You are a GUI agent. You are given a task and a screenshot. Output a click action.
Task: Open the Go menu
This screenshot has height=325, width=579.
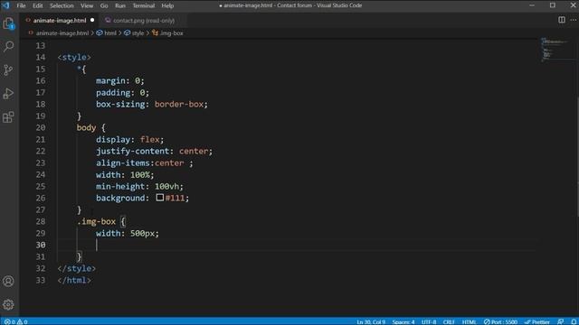(104, 5)
